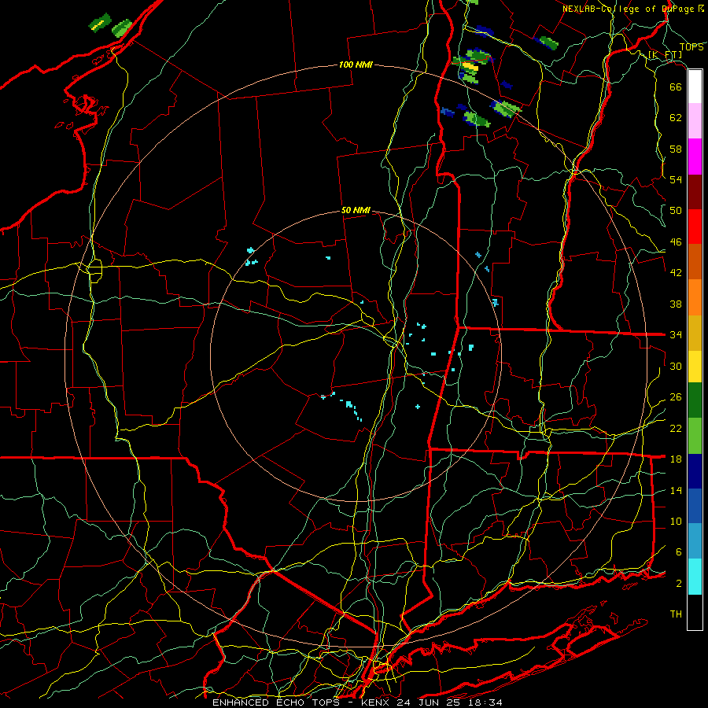The image size is (708, 708).
Task: Click the "62" legend value
Action: [x=676, y=118]
